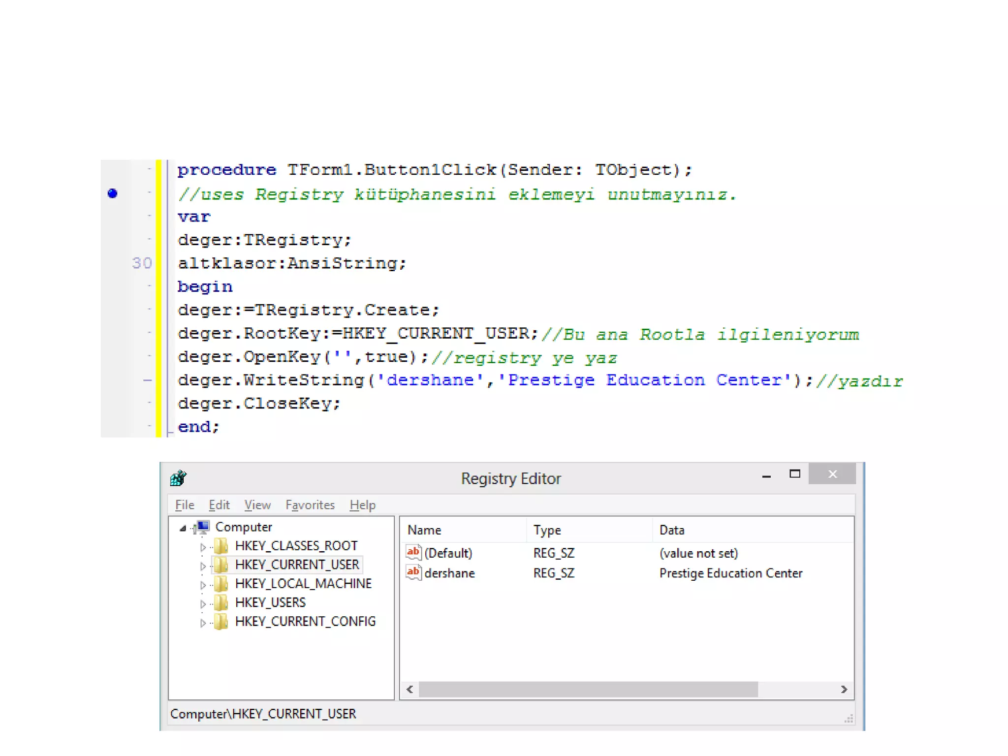Click the Registry Editor app icon in title bar
Screen dimensions: 1008x756
click(x=178, y=478)
